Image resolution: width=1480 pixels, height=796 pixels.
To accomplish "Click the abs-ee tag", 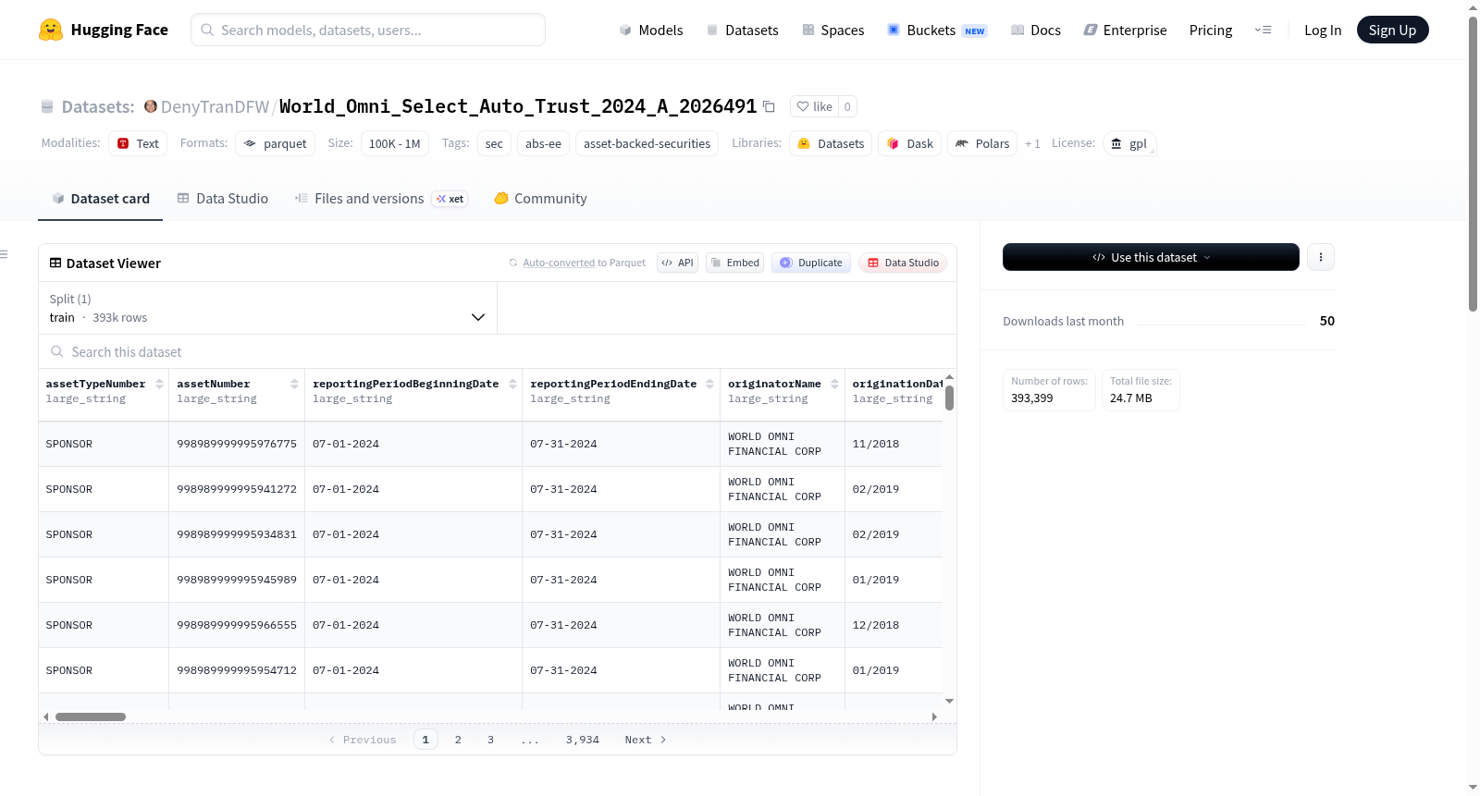I will point(543,143).
